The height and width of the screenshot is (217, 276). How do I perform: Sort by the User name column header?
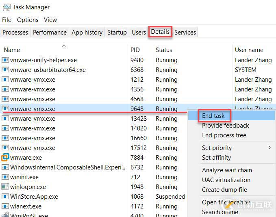point(254,50)
